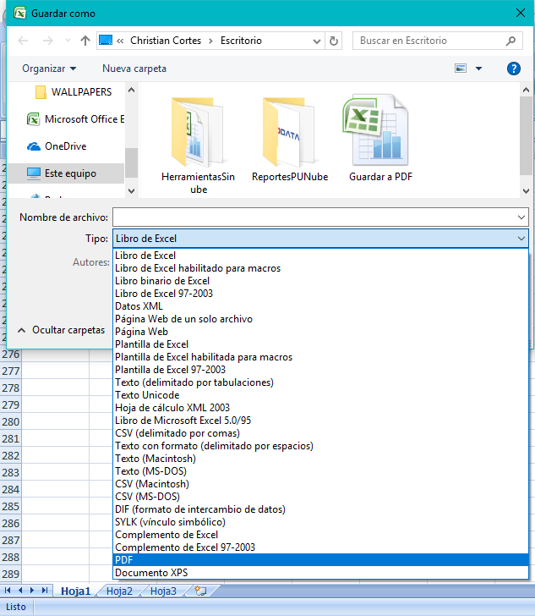
Task: Open the help question mark button
Action: click(x=513, y=69)
